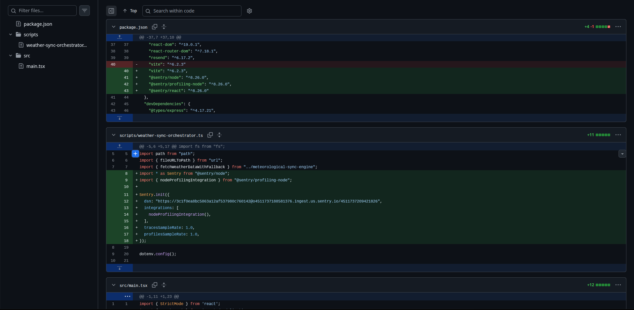
Task: Focus the Filter files input
Action: [x=42, y=11]
